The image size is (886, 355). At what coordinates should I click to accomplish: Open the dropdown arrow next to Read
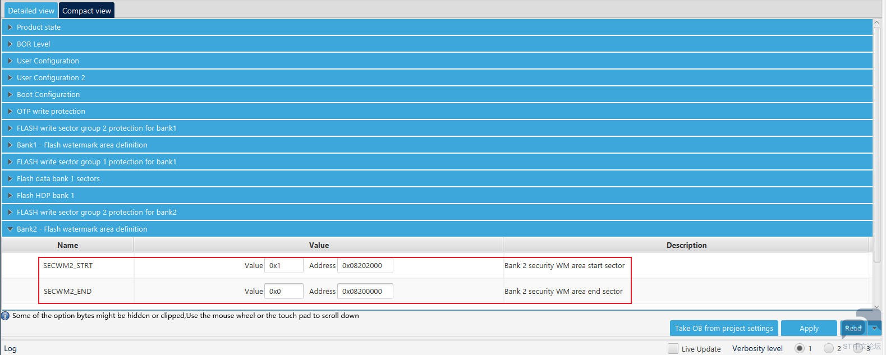pyautogui.click(x=875, y=328)
